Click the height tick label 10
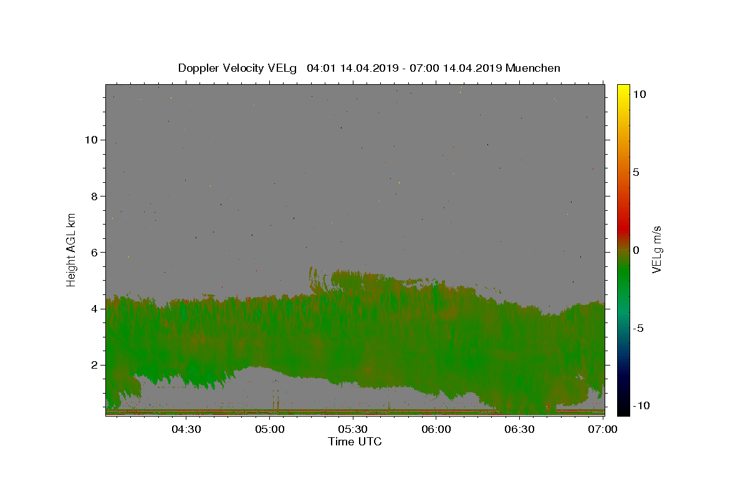 [91, 140]
